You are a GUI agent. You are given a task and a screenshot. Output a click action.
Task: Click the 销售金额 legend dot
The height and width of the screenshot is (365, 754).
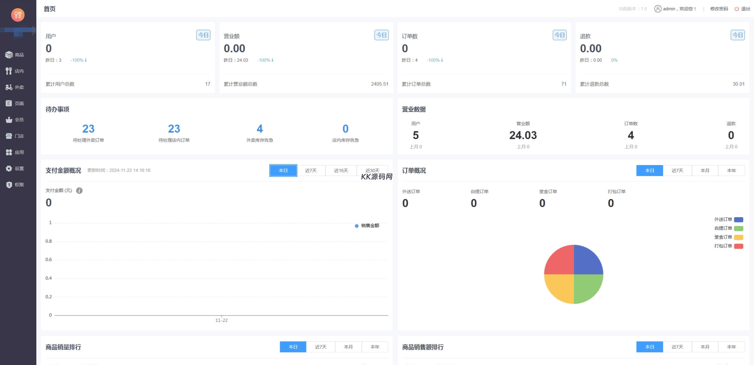[x=356, y=226]
